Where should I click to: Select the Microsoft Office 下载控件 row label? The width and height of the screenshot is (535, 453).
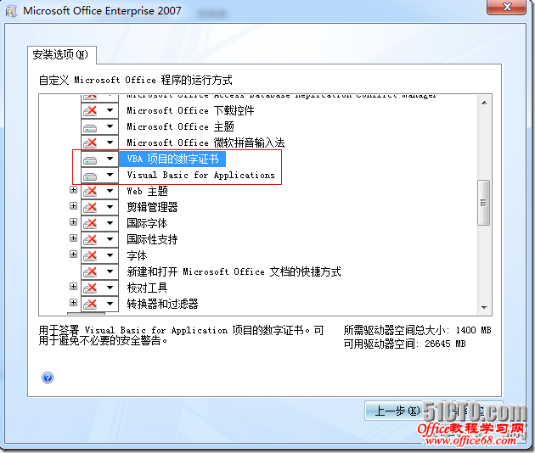tap(190, 110)
